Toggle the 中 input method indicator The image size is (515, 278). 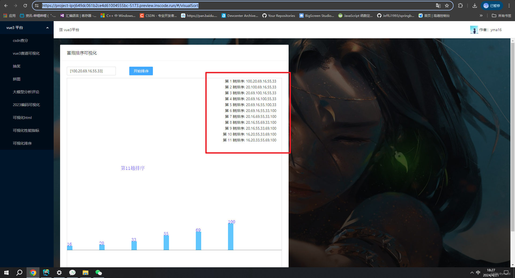pos(478,273)
